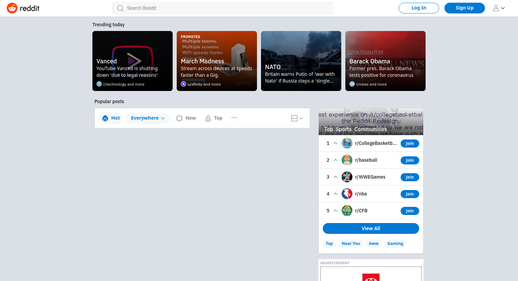Click the up arrow beside r/WWEGames
Screen dimensions: 518x281
[336, 177]
